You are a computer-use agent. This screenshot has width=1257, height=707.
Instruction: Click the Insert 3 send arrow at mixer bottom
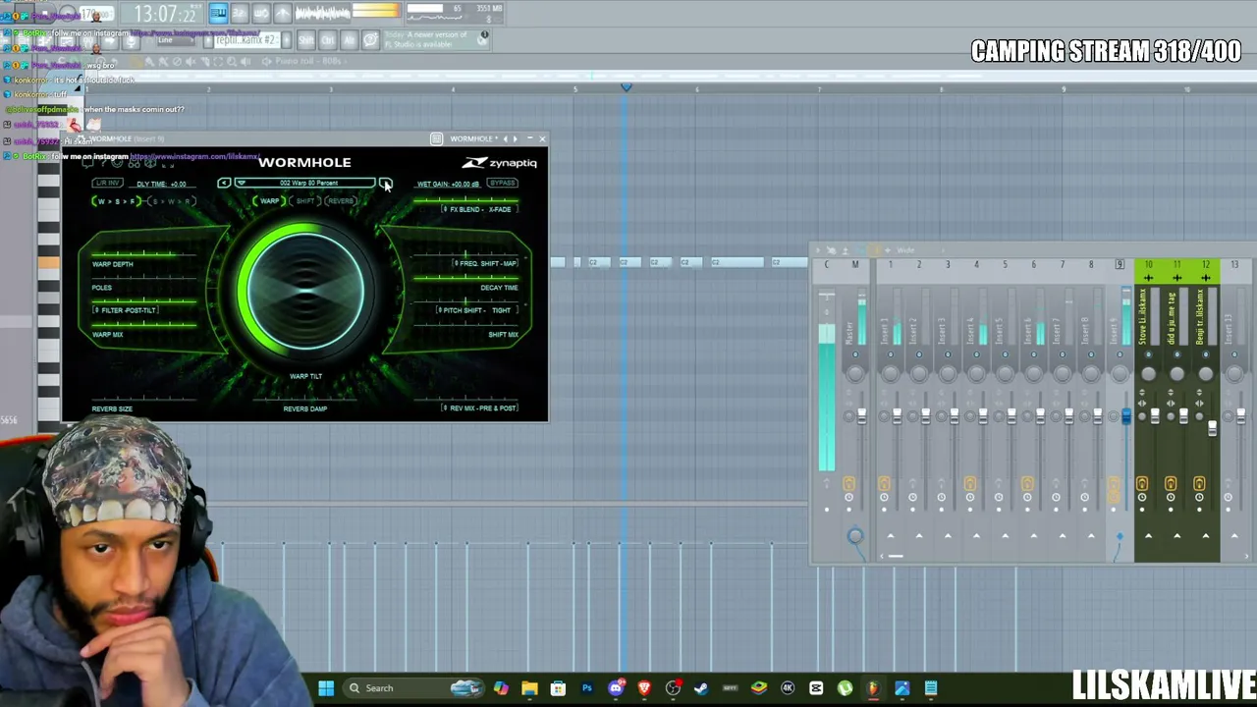pos(948,536)
